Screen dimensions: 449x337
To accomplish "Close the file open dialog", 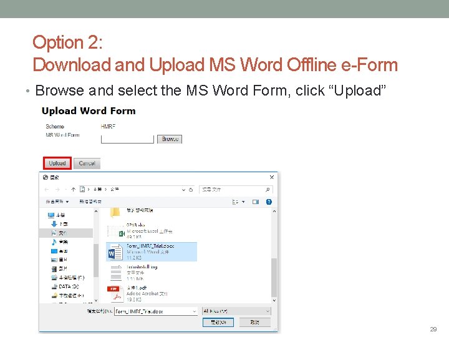I will click(272, 177).
